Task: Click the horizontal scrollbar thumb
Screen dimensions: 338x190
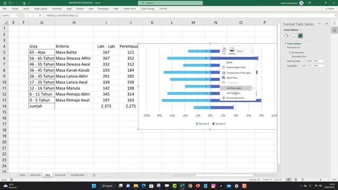Action: click(x=224, y=175)
